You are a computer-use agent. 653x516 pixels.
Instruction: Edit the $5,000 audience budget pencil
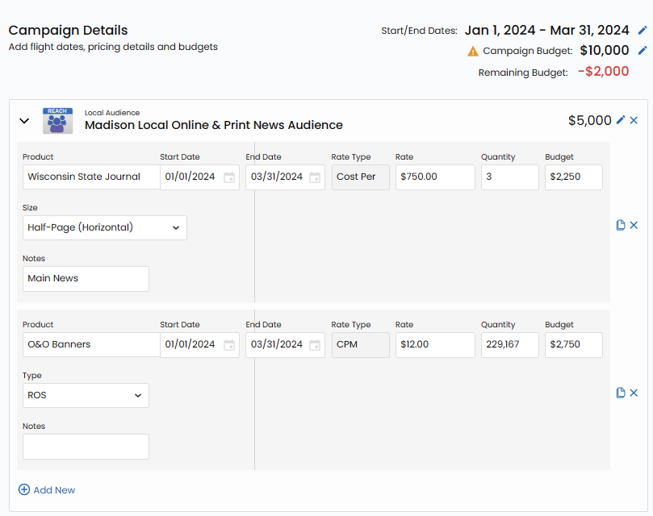coord(621,120)
